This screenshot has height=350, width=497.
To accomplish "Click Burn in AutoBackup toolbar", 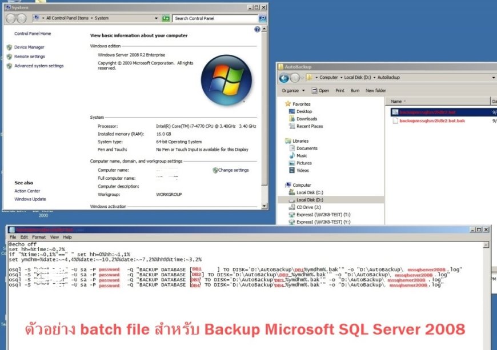I will point(355,91).
